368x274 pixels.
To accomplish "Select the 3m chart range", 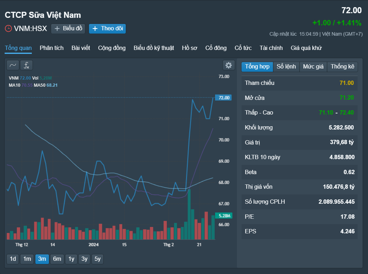I will point(42,259).
